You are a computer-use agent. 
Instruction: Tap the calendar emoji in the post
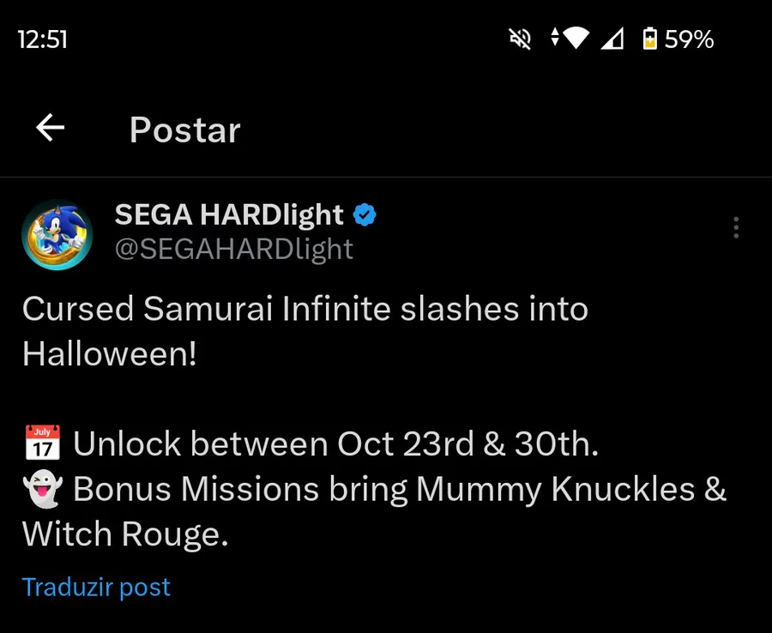click(42, 443)
